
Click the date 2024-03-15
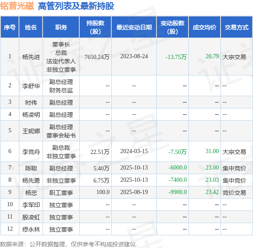134,151
